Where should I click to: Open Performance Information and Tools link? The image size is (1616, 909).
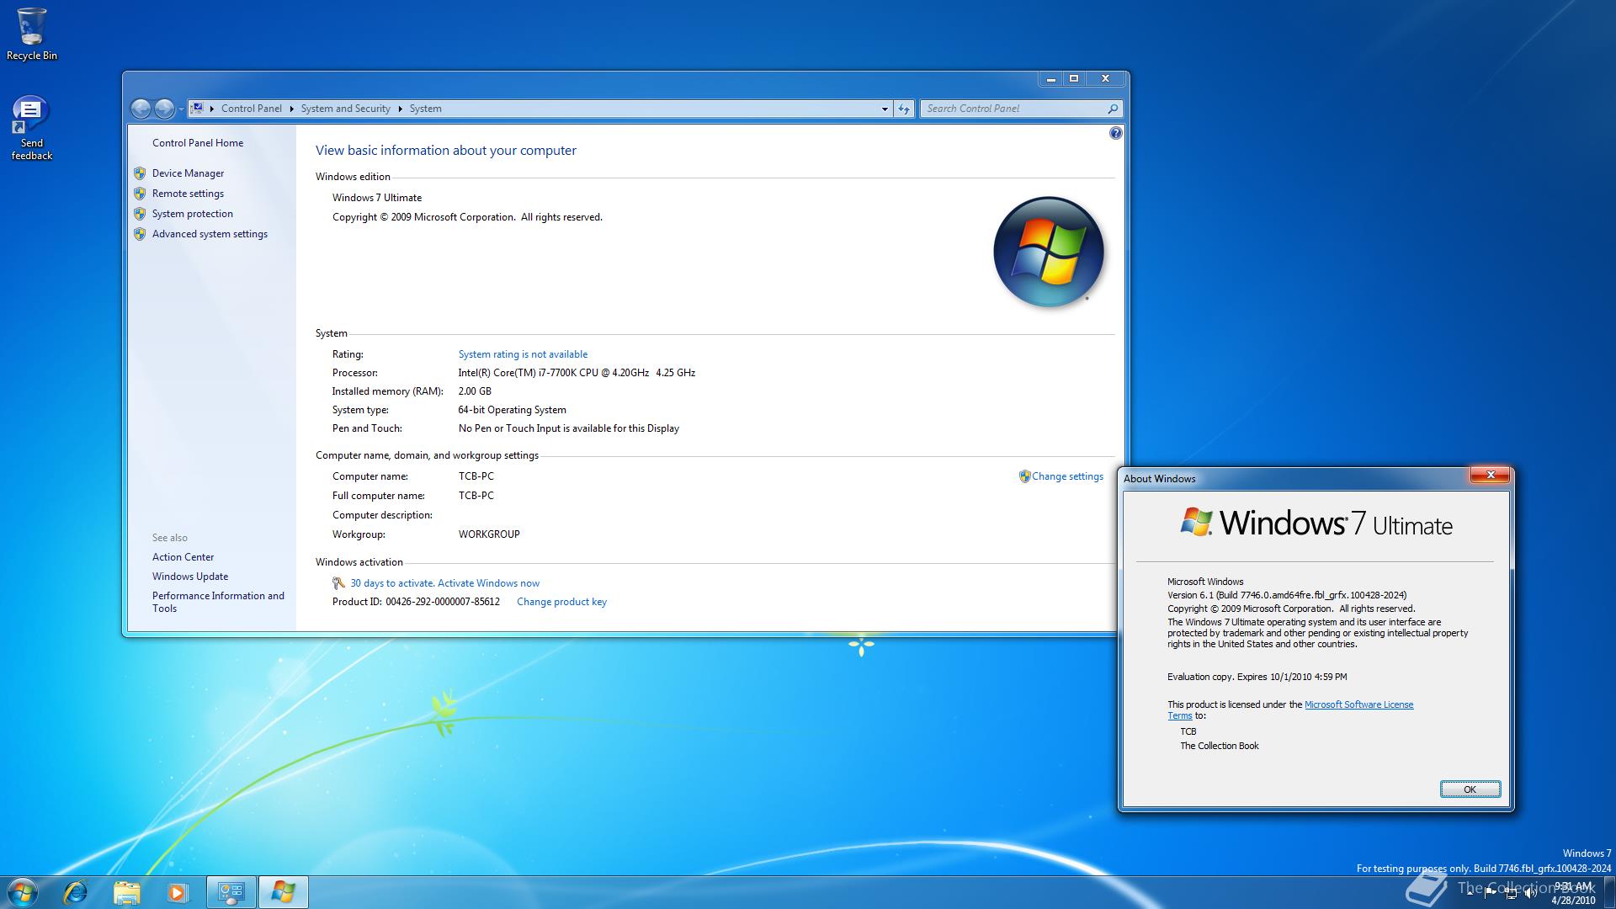click(x=218, y=602)
